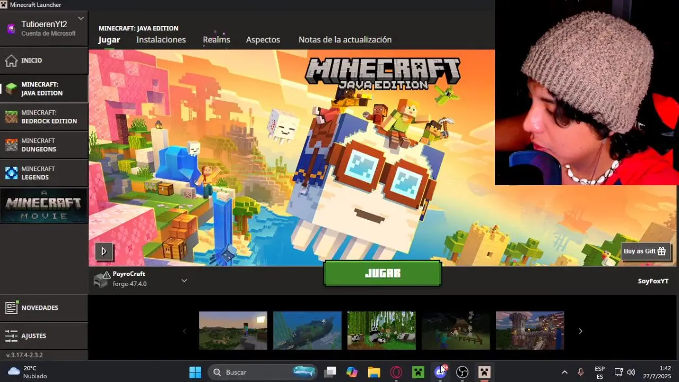Click the microphone tray icon
The height and width of the screenshot is (382, 679).
click(580, 372)
